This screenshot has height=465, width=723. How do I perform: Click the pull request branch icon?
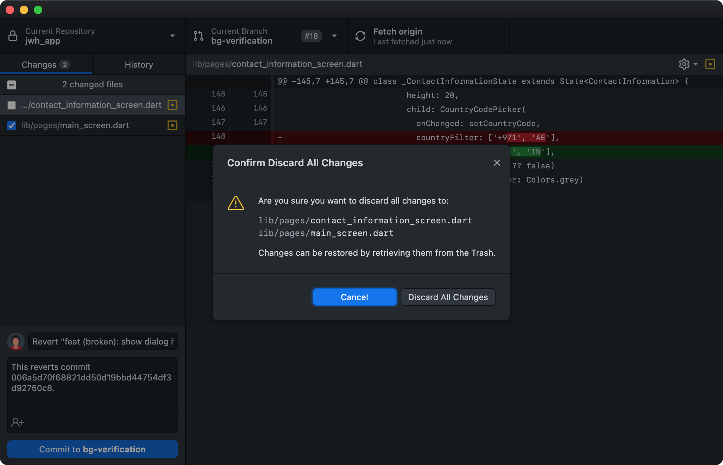199,36
